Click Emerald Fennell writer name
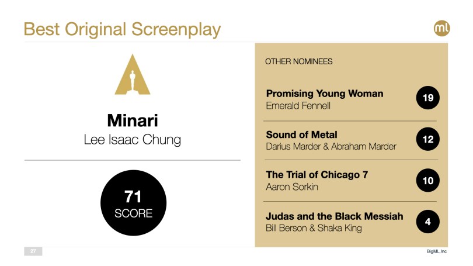The height and width of the screenshot is (266, 473). click(298, 106)
